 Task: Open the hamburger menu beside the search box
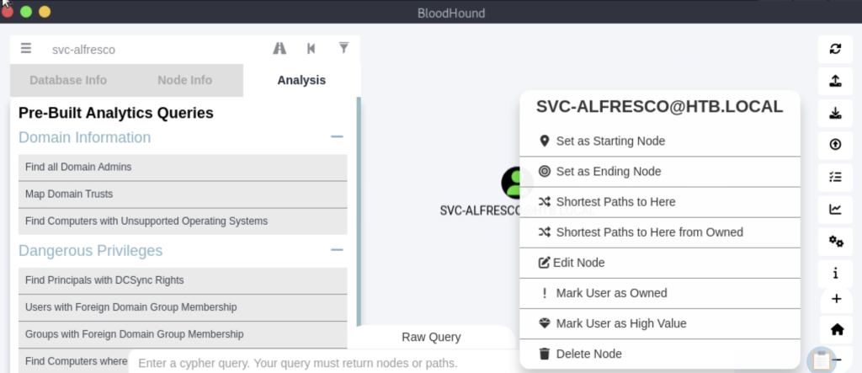[x=26, y=48]
